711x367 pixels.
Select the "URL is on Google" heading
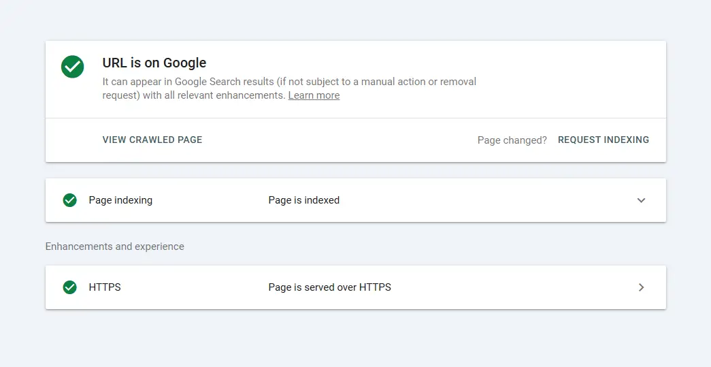click(154, 63)
